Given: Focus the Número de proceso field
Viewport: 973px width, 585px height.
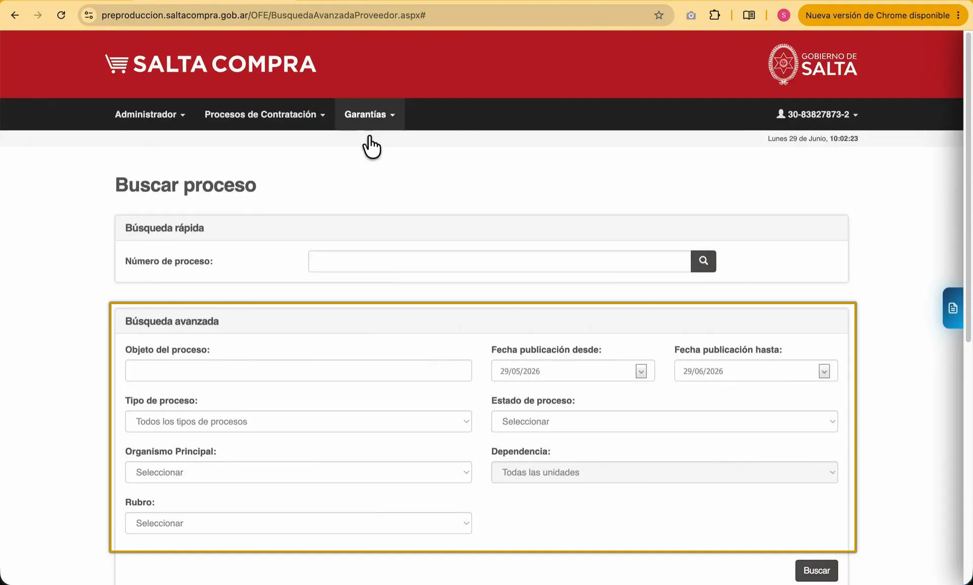Looking at the screenshot, I should (499, 261).
